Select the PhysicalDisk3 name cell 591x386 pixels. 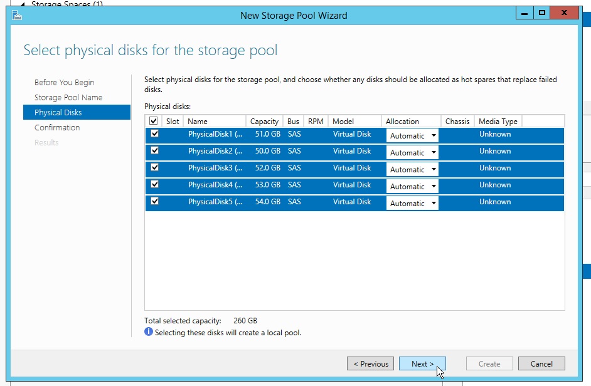click(215, 168)
